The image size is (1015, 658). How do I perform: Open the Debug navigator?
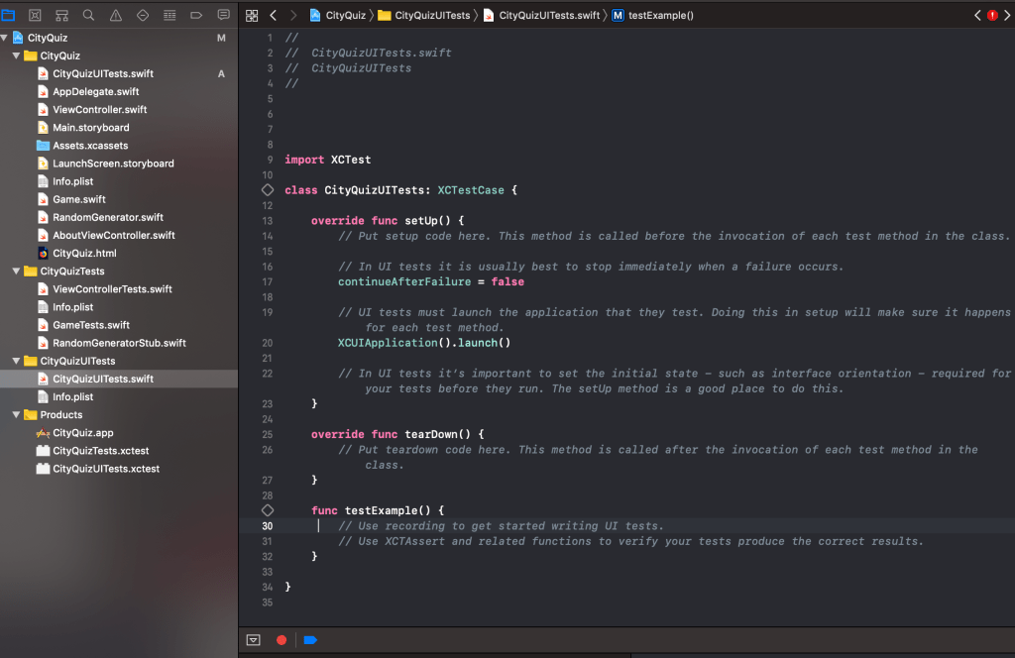(169, 16)
